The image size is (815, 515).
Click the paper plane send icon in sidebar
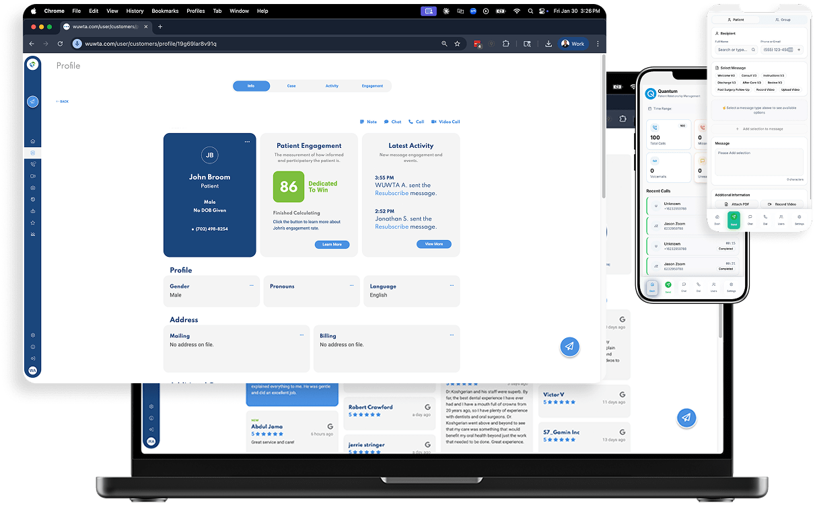point(32,102)
